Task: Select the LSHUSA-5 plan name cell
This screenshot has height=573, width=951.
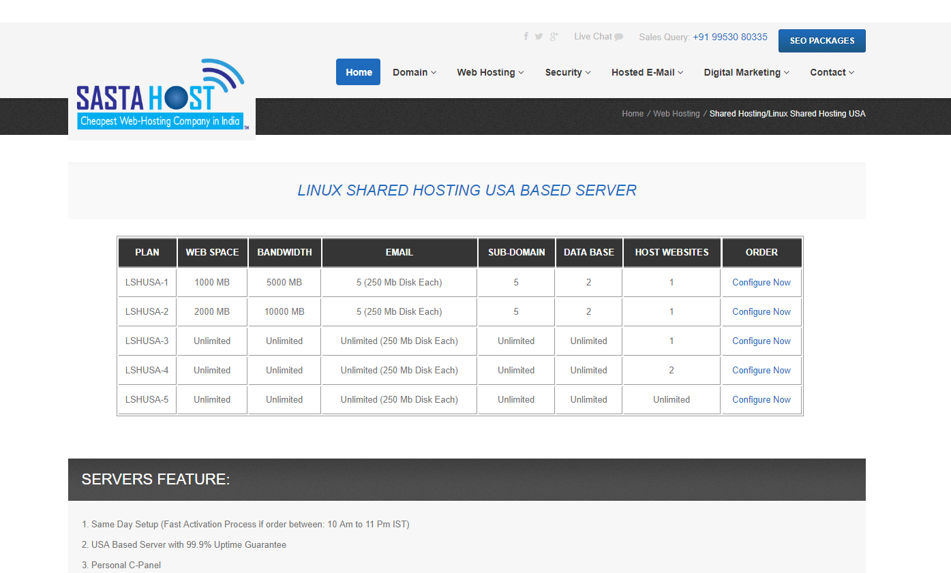Action: point(147,399)
